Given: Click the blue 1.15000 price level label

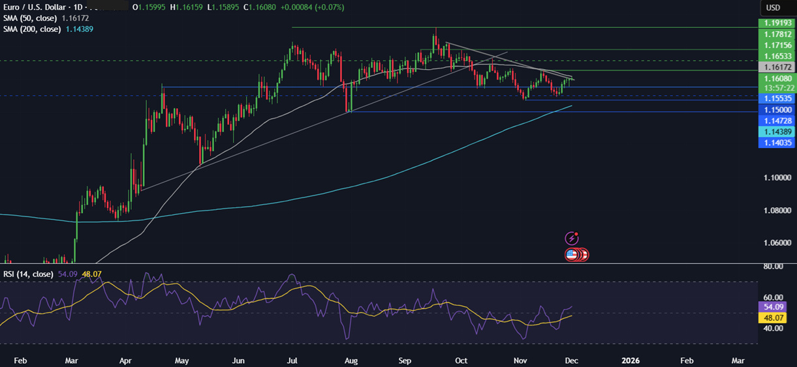Looking at the screenshot, I should point(776,111).
